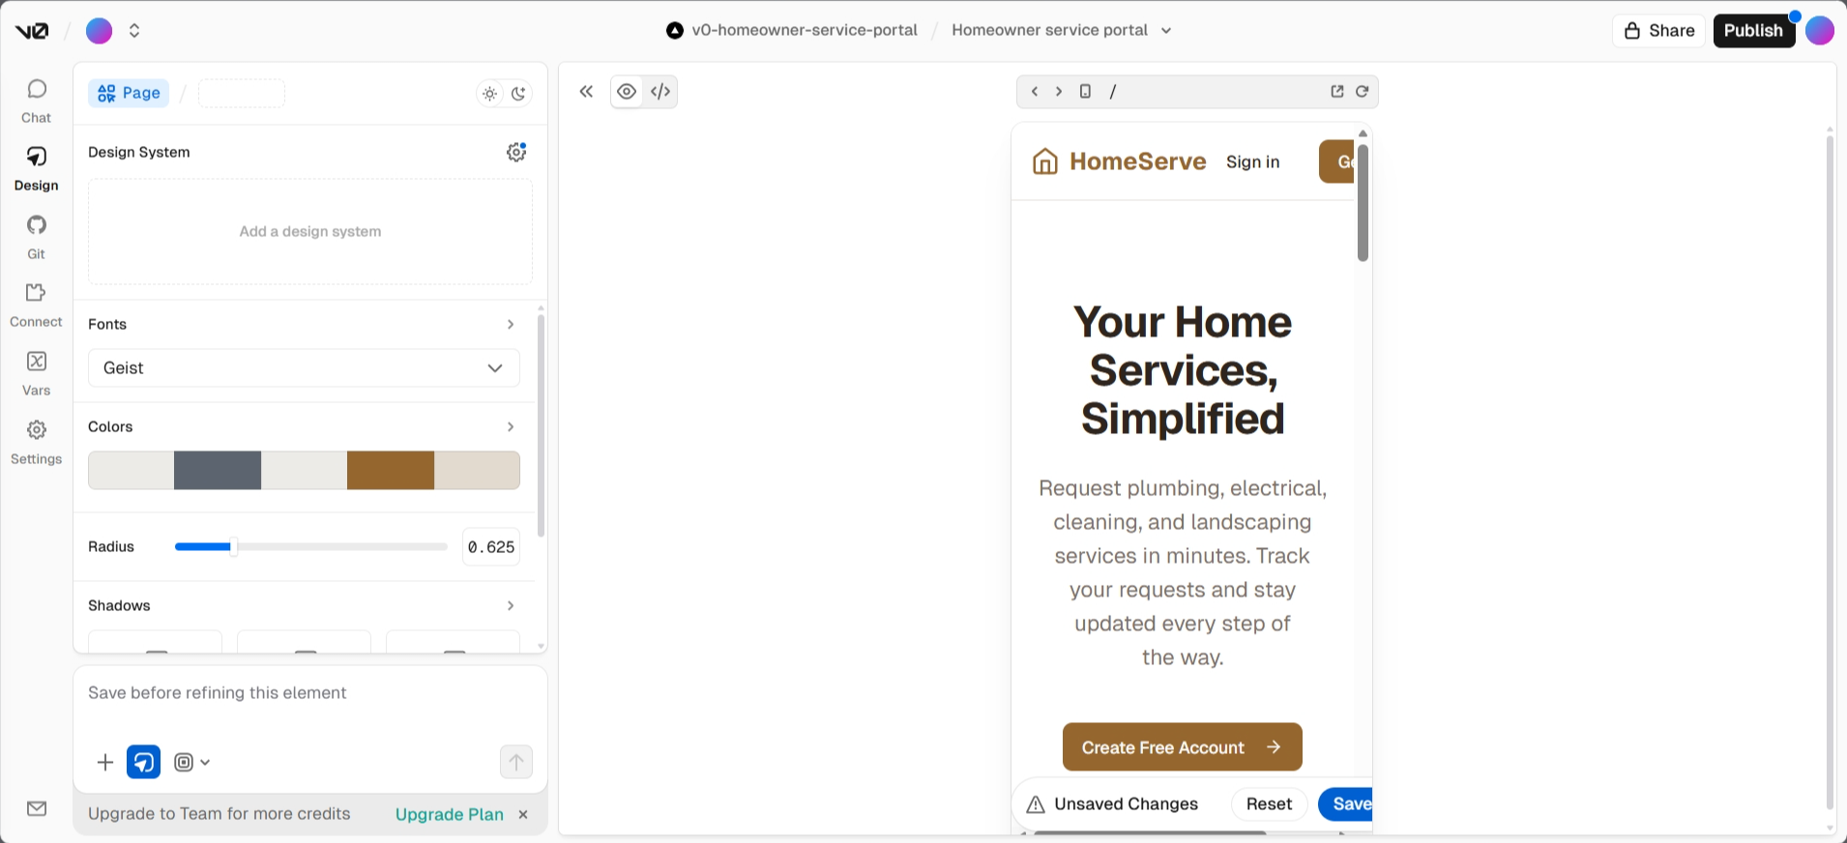Viewport: 1847px width, 843px height.
Task: Click the Publish button
Action: [x=1753, y=31]
